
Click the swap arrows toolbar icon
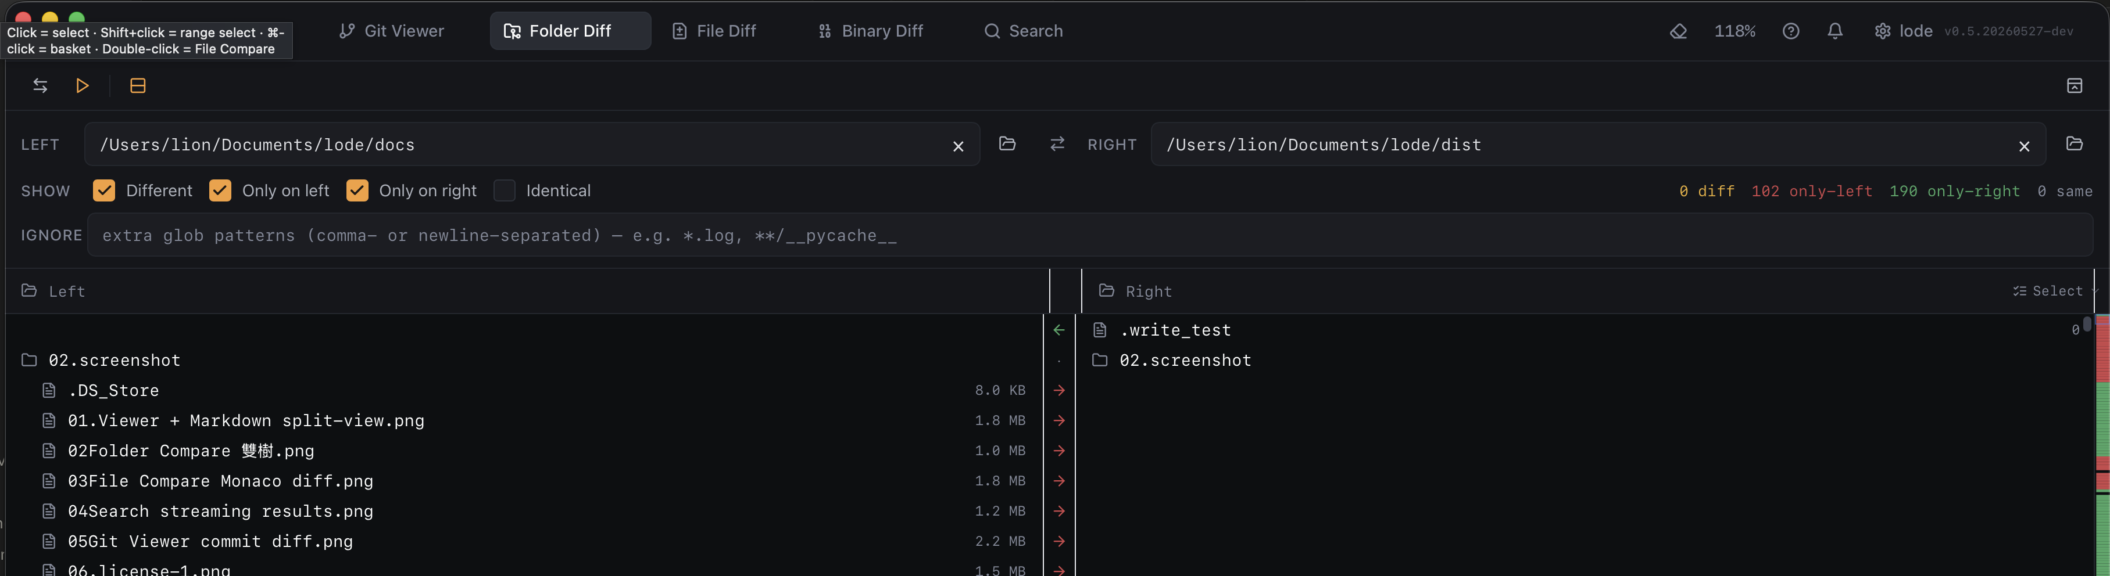(x=40, y=86)
